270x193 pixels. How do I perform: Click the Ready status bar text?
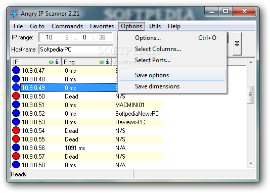(x=19, y=174)
